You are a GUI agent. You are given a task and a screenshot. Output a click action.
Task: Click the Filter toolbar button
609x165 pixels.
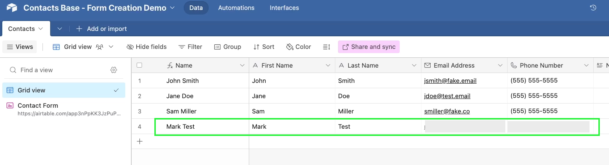(x=190, y=47)
